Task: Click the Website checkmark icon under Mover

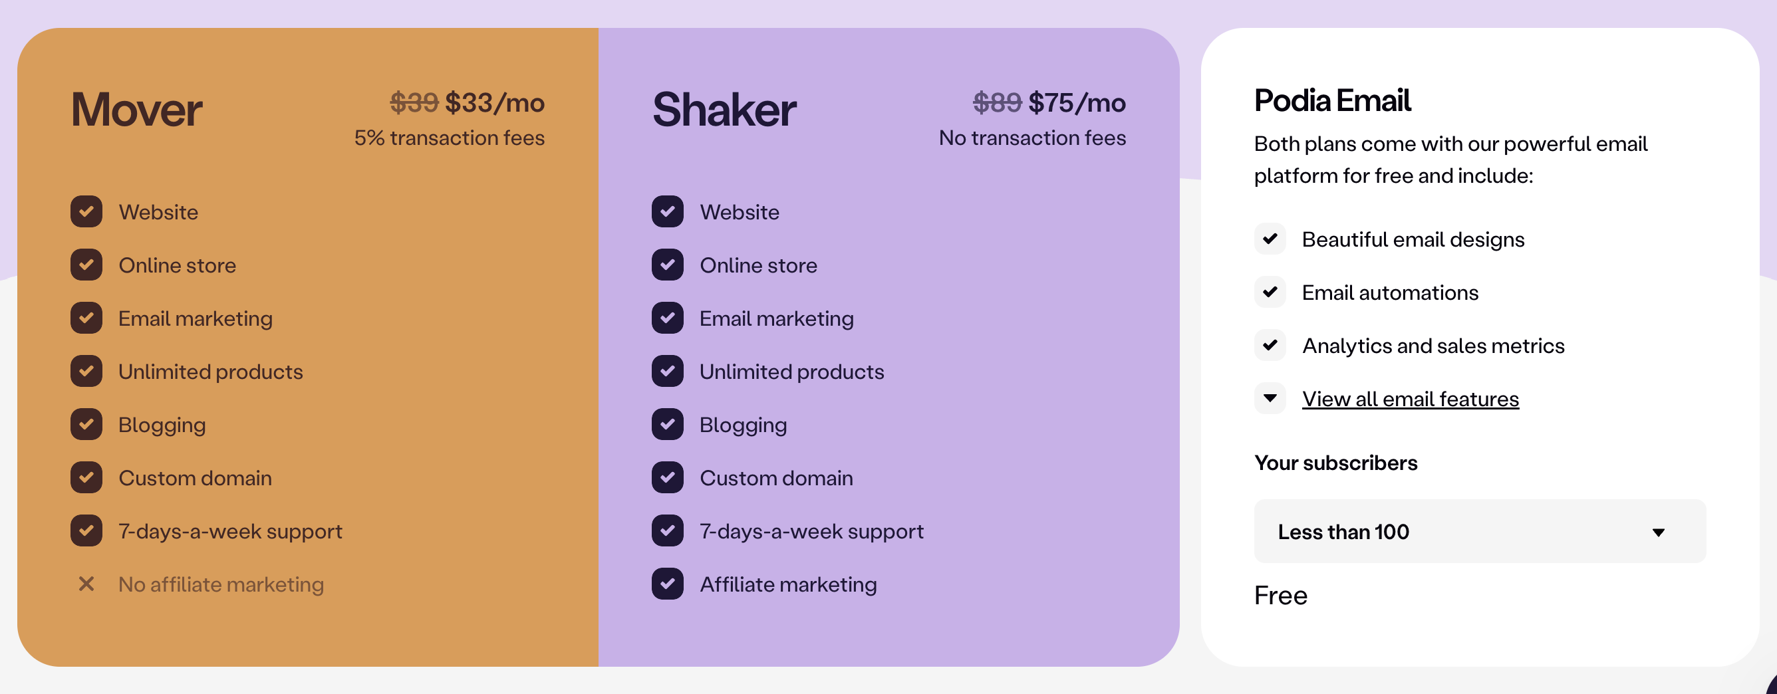Action: pos(86,212)
